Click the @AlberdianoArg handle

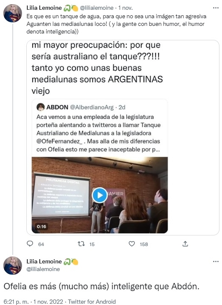[91, 107]
